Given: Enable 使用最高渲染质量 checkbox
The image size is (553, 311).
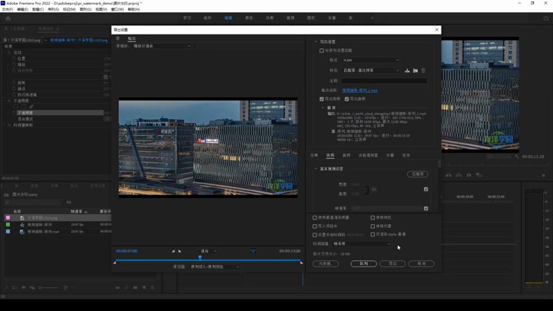Looking at the screenshot, I should [315, 217].
